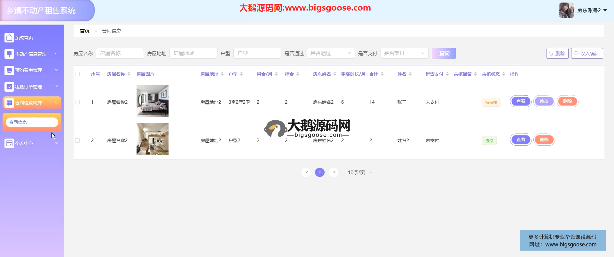The width and height of the screenshot is (614, 257).
Task: Toggle the select-all header checkbox
Action: [77, 74]
